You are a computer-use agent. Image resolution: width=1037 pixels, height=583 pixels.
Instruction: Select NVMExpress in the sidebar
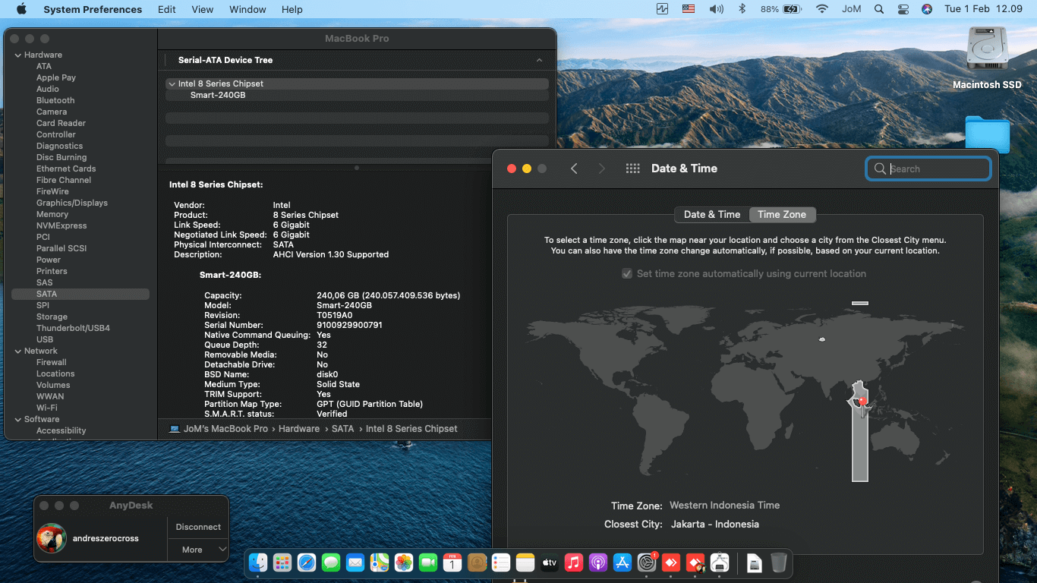click(x=61, y=225)
